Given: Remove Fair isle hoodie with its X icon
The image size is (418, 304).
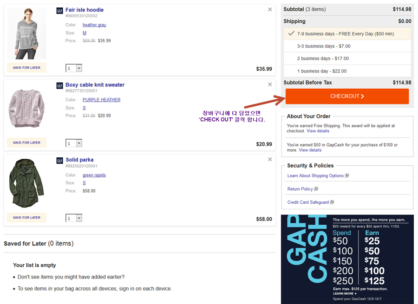Looking at the screenshot, I should [x=270, y=10].
